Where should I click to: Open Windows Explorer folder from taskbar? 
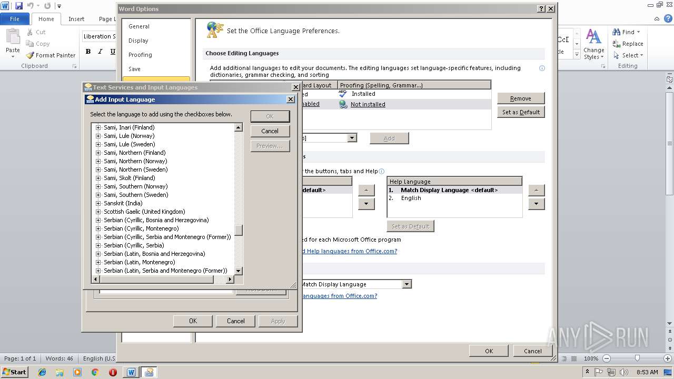[x=60, y=372]
